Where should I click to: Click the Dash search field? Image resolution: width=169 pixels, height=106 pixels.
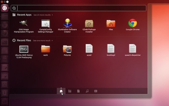pos(79,8)
